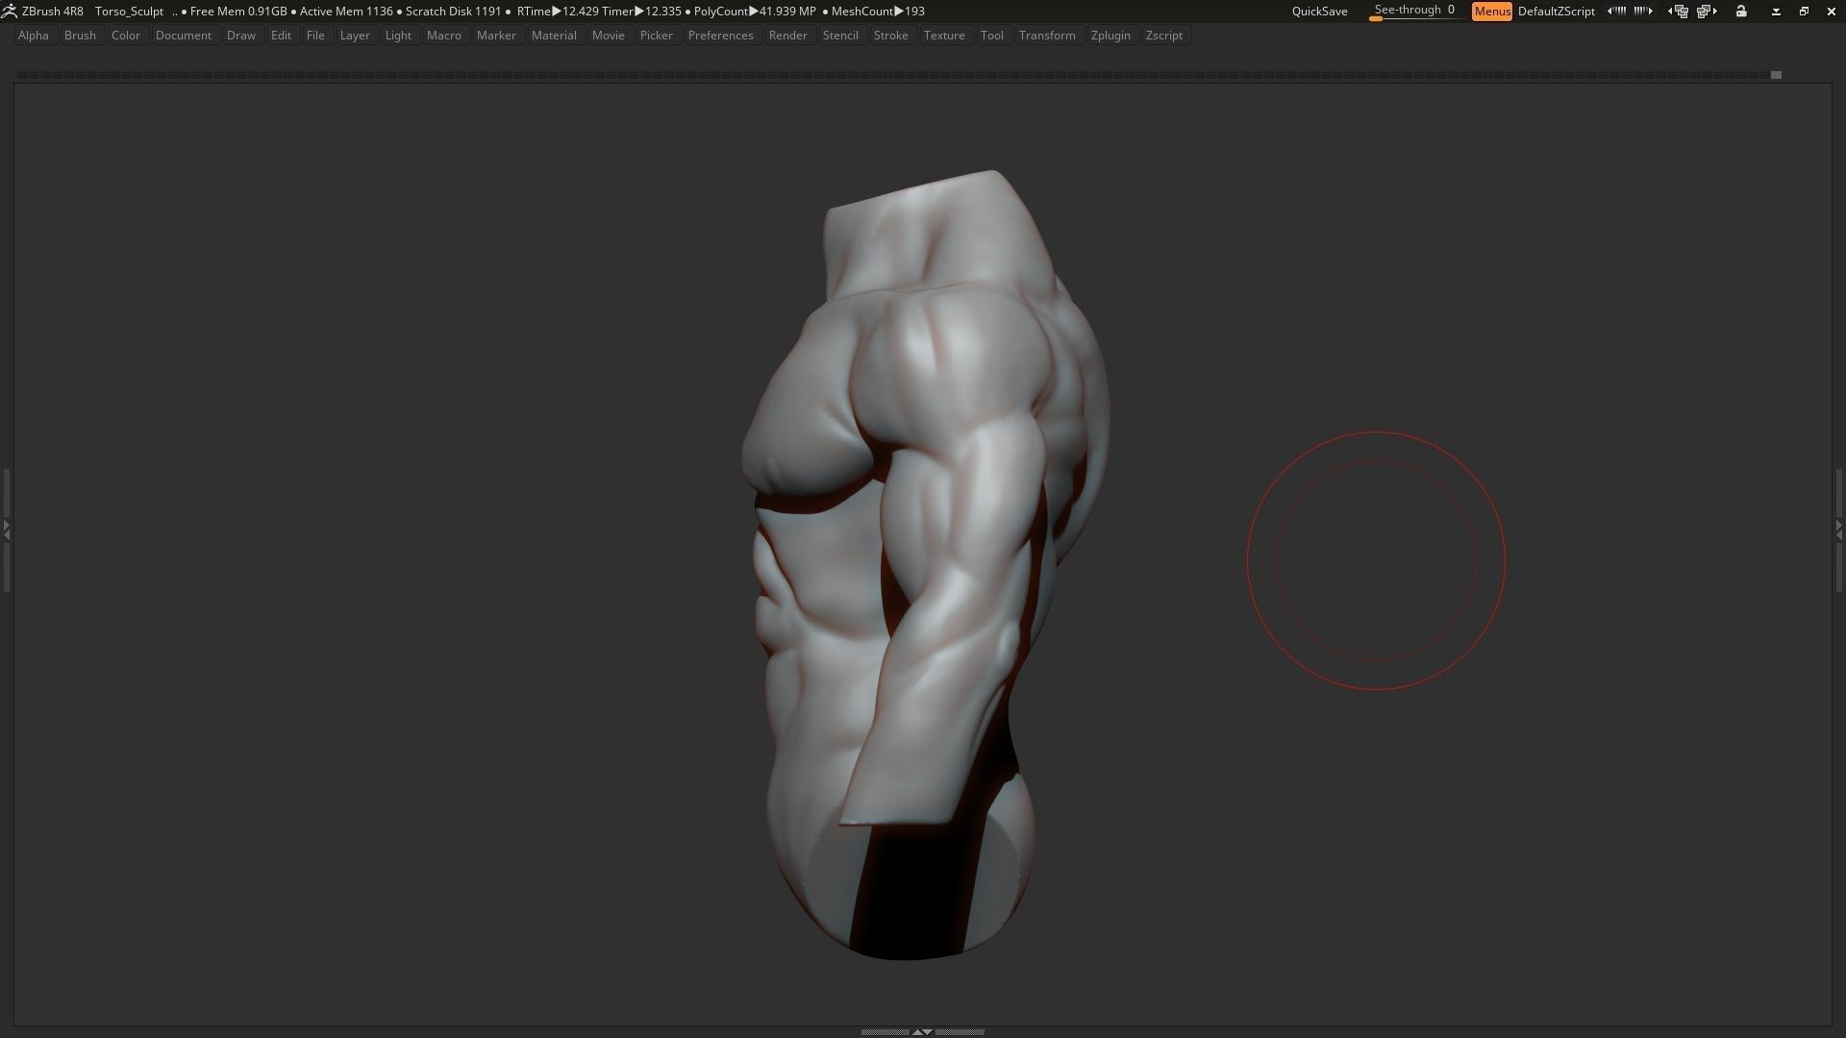The image size is (1846, 1038).
Task: Open the Brush menu
Action: pyautogui.click(x=80, y=36)
